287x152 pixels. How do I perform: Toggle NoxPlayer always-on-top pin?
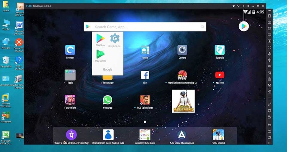pyautogui.click(x=243, y=6)
